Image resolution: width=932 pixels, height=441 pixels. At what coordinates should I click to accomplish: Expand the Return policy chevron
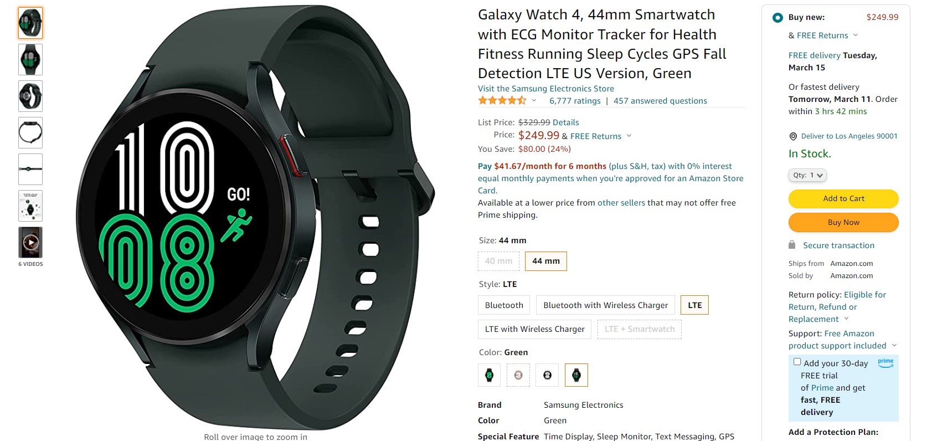tap(846, 319)
